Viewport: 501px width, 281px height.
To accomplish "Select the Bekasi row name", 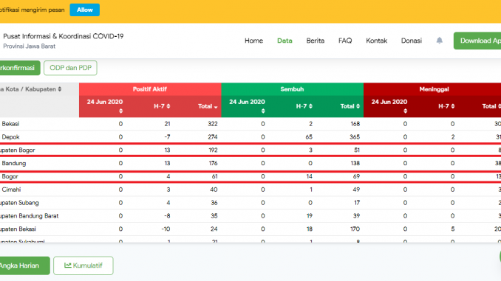I will [x=10, y=124].
